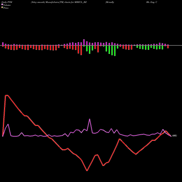The width and height of the screenshot is (182, 182).
Task: Click the lowest trough of the red price line
Action: click(87, 171)
